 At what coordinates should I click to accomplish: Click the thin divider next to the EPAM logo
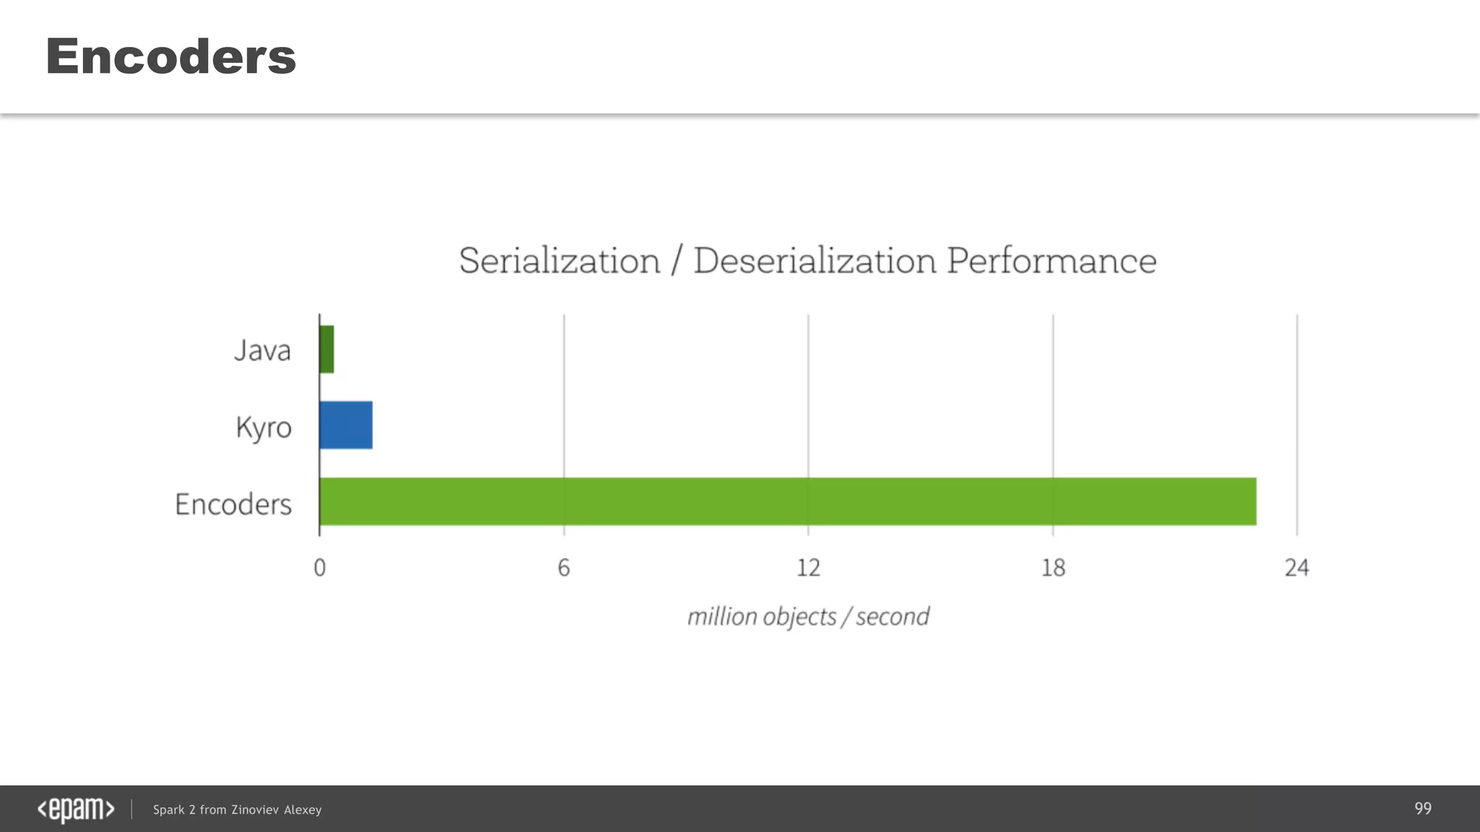click(132, 809)
